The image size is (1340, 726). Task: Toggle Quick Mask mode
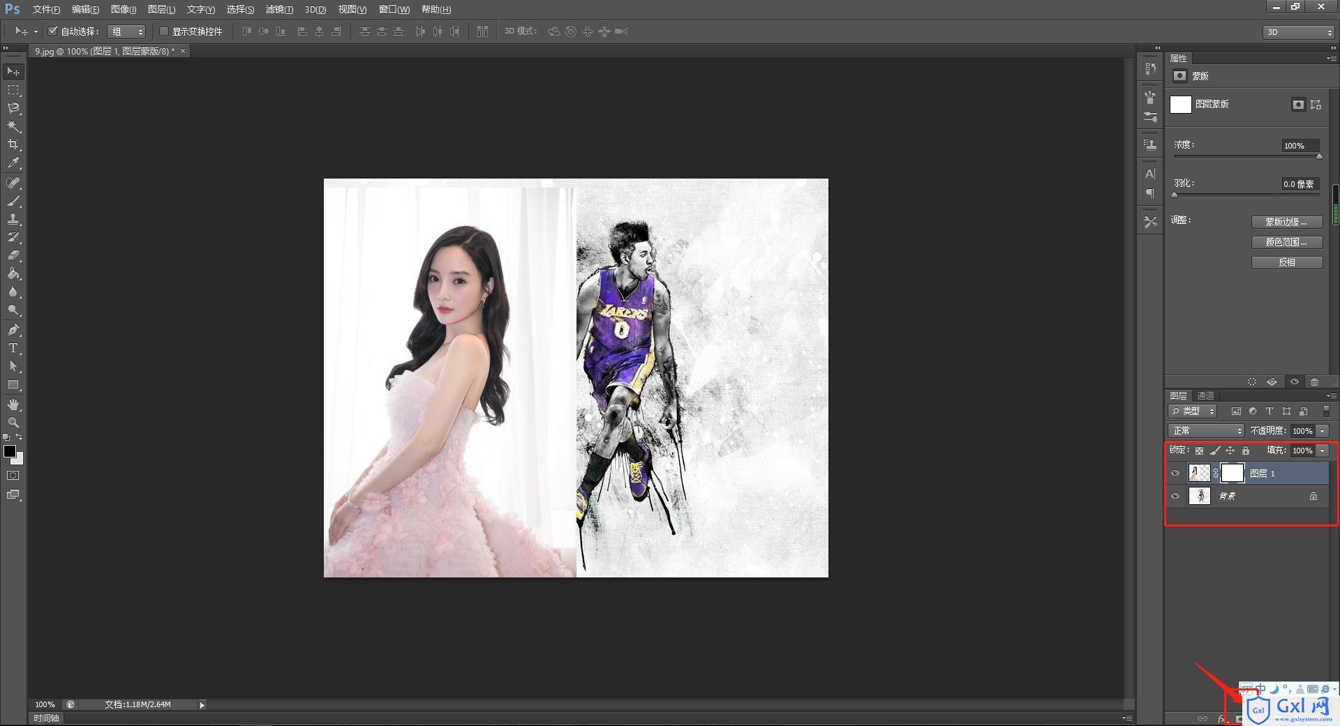(x=13, y=476)
